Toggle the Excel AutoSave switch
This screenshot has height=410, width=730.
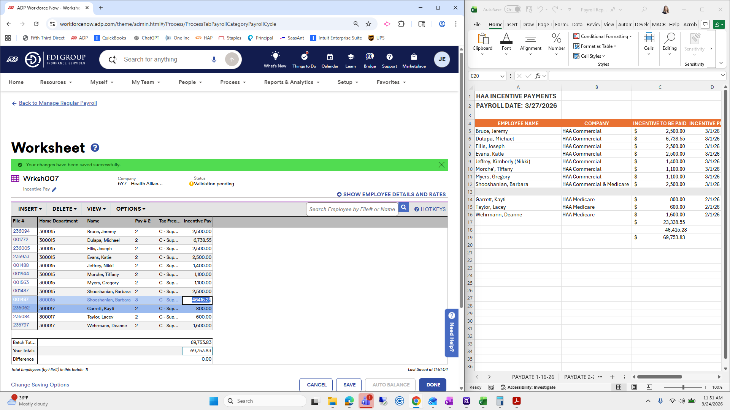click(x=513, y=9)
